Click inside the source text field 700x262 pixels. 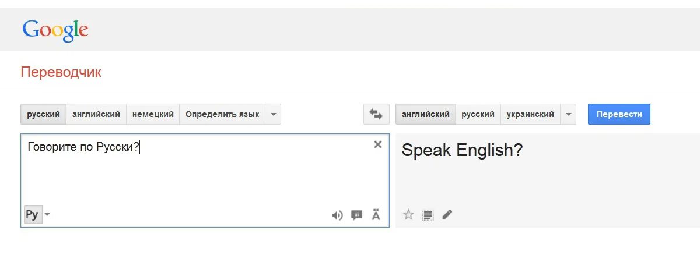tap(204, 175)
